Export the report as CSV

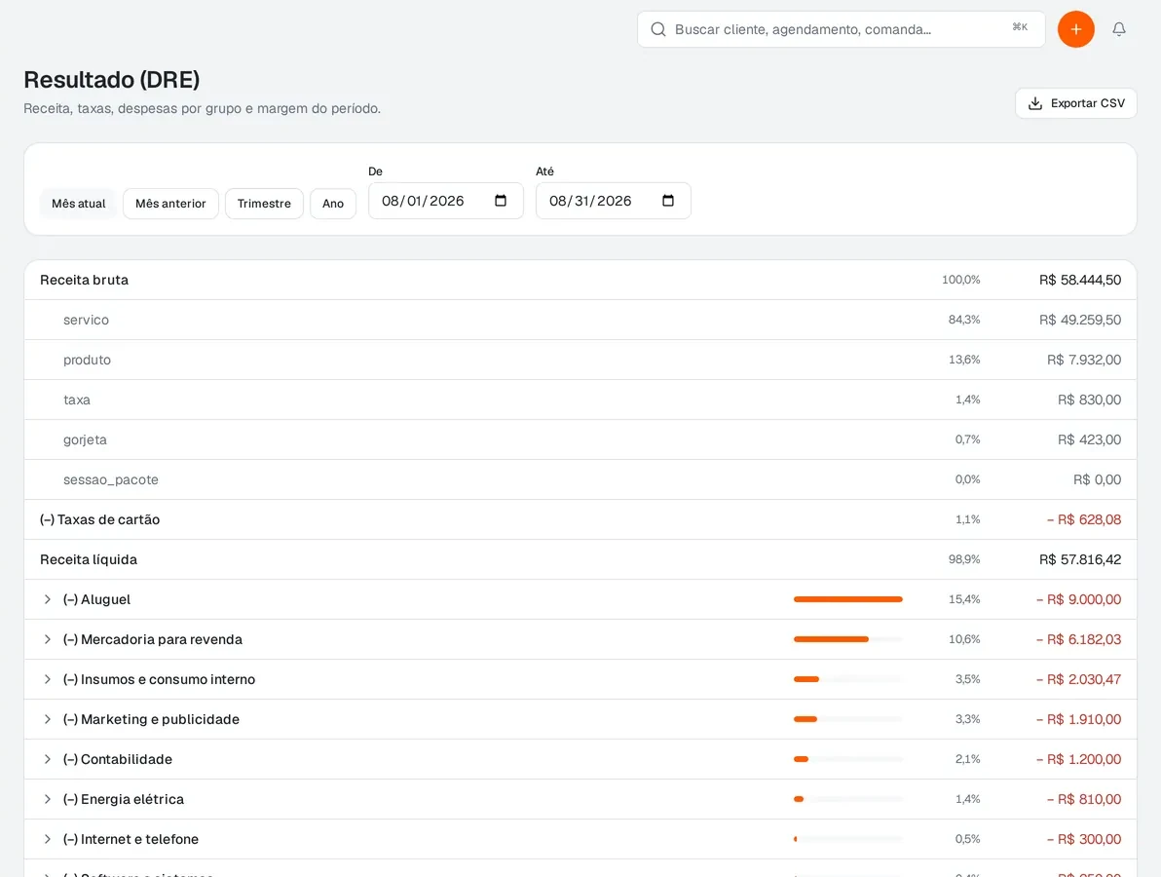(x=1076, y=103)
